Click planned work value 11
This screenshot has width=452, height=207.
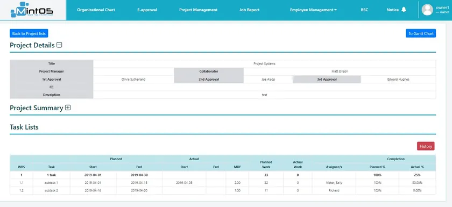pyautogui.click(x=266, y=190)
